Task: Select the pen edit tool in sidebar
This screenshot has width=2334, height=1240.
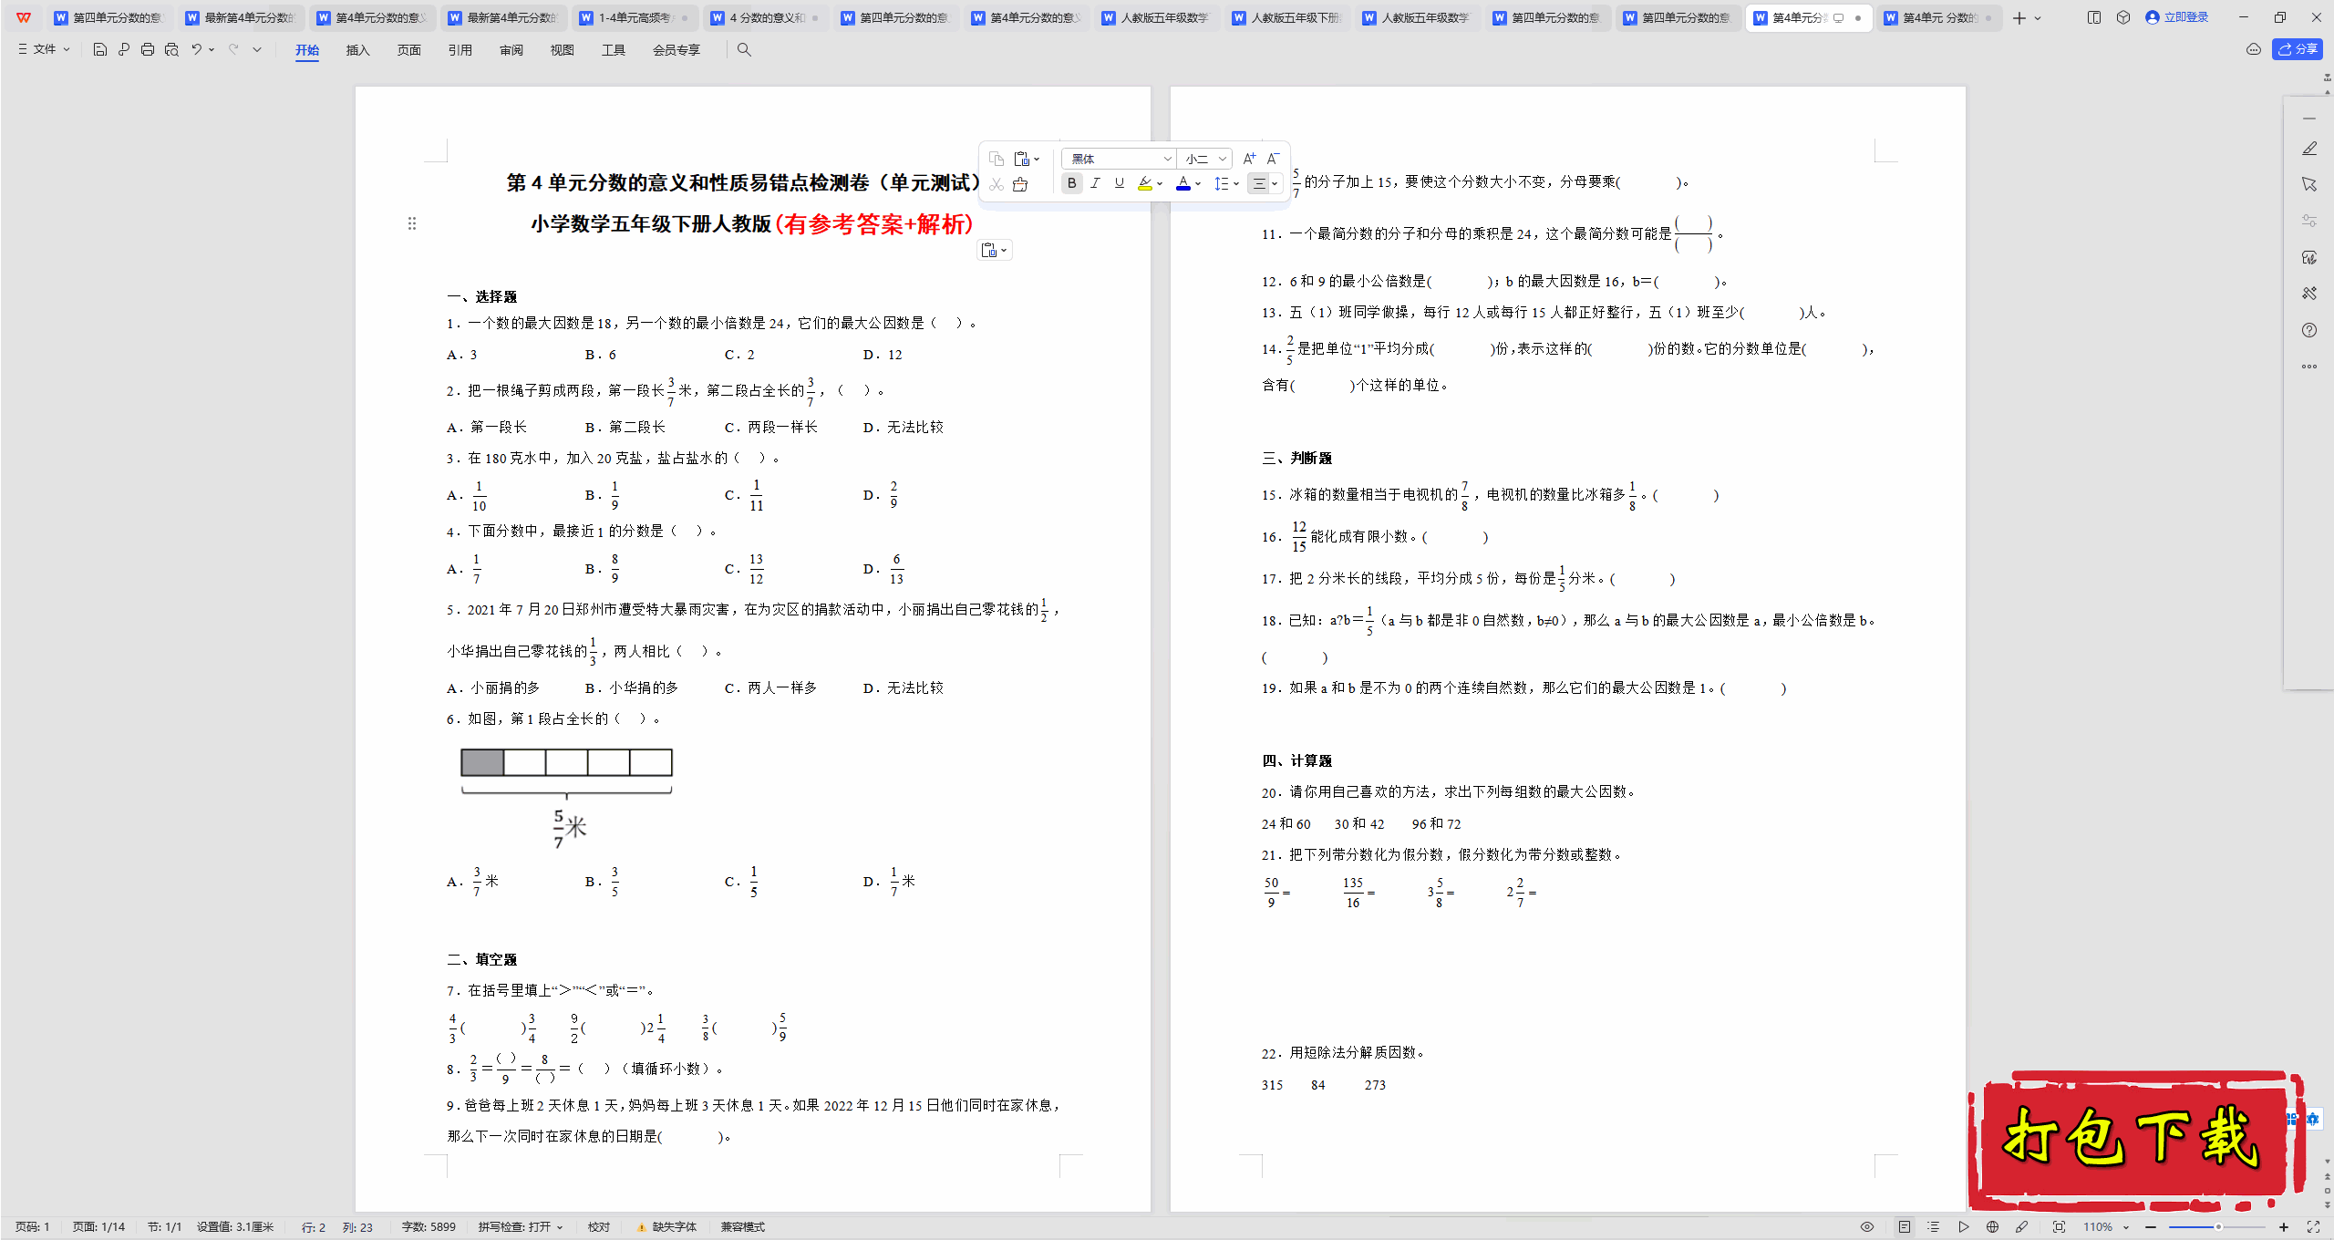Action: coord(2309,149)
